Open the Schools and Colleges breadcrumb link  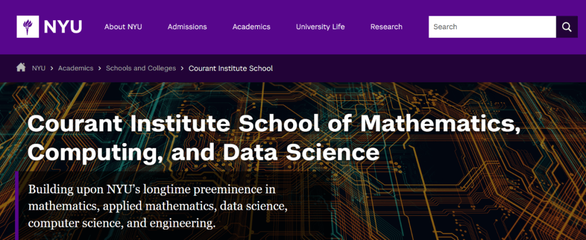click(141, 68)
